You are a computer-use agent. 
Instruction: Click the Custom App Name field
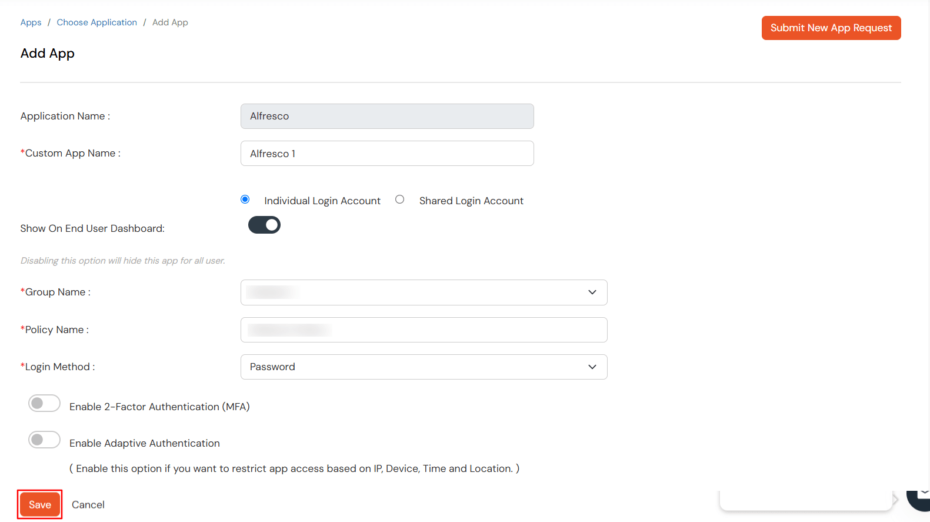pos(387,153)
